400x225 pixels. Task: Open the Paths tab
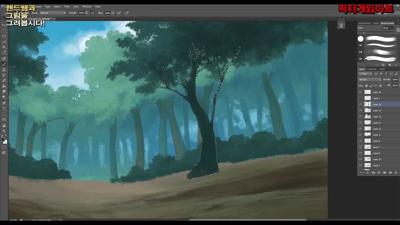coord(382,69)
